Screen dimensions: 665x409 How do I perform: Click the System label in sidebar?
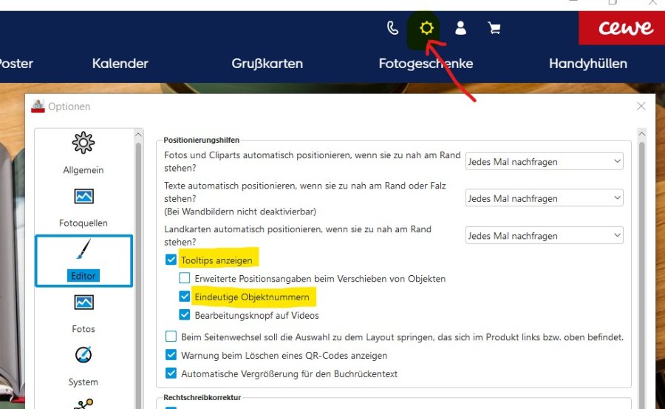click(x=83, y=382)
